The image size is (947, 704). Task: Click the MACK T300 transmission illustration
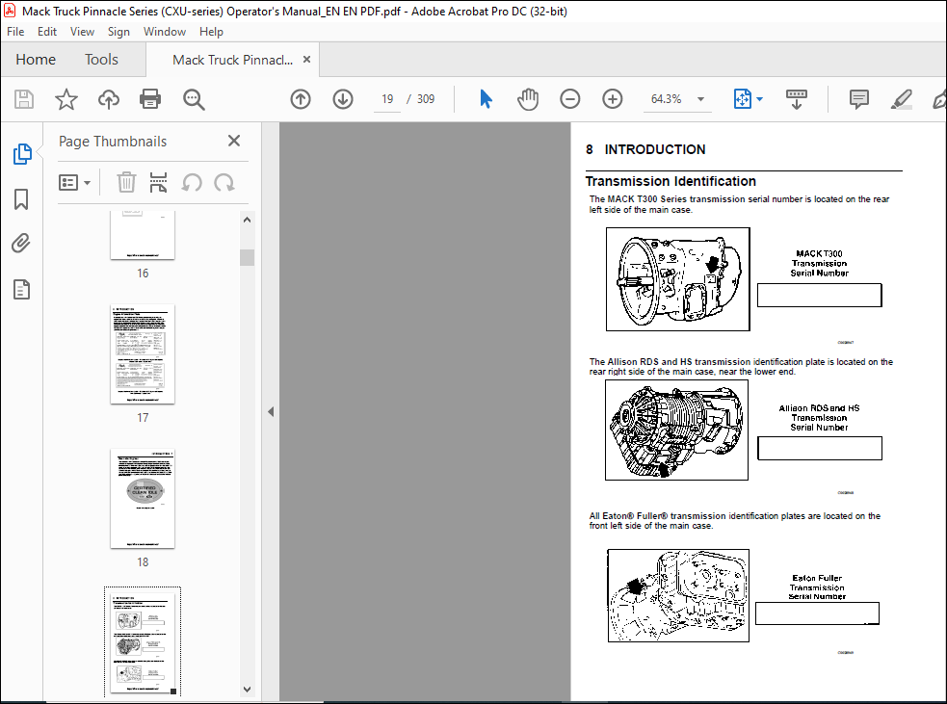point(678,279)
